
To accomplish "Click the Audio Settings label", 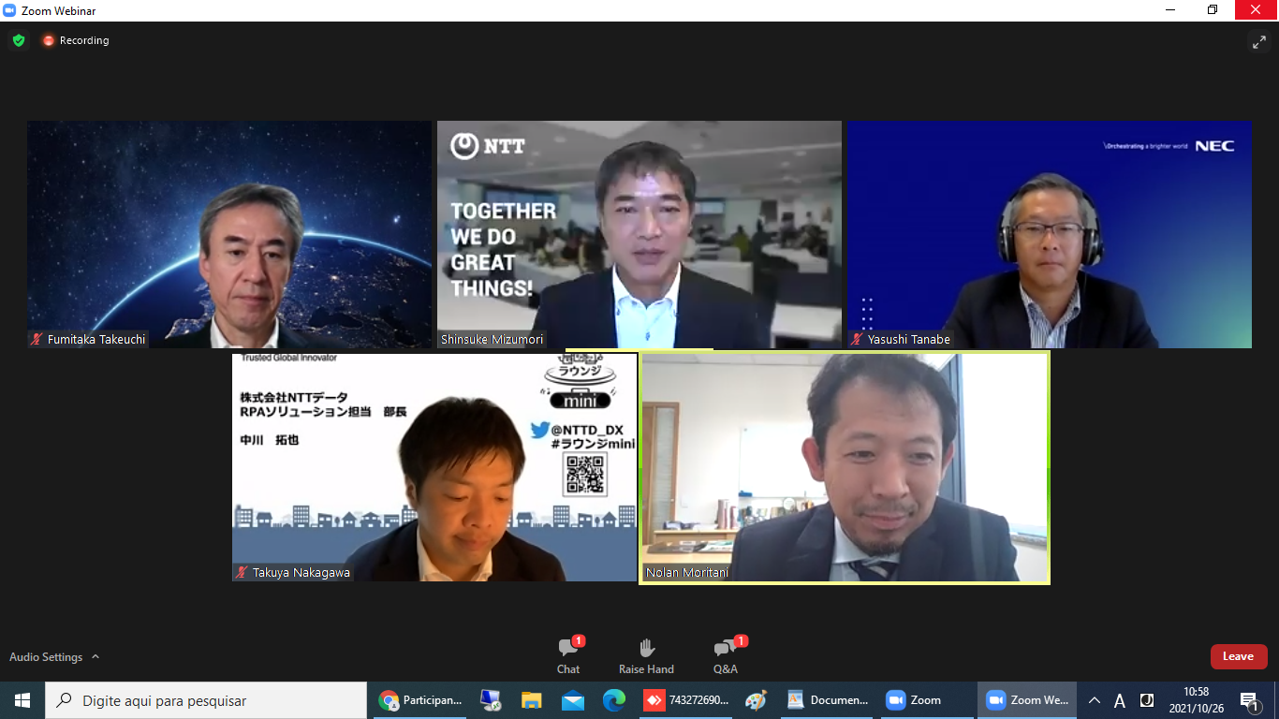I will click(46, 657).
